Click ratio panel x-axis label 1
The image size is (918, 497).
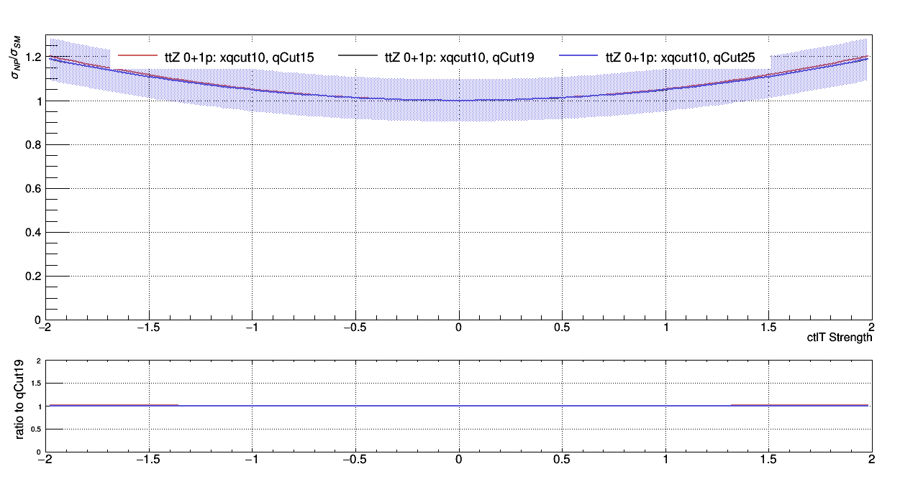[665, 459]
